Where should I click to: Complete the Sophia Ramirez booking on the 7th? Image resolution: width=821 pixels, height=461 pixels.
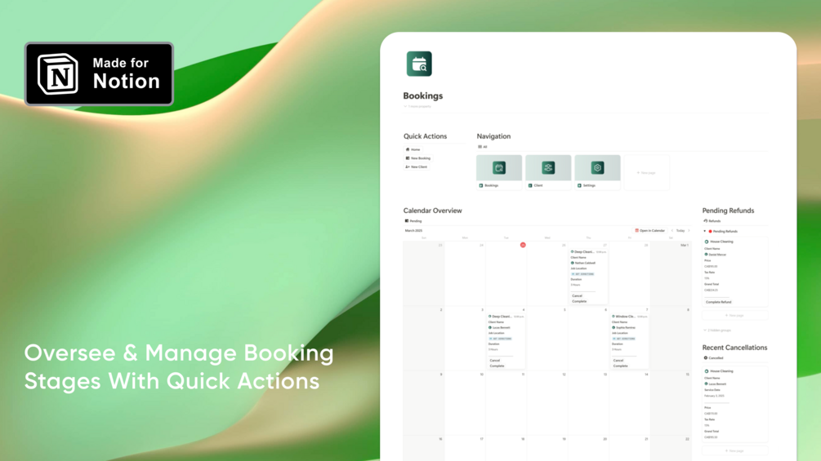pos(621,366)
